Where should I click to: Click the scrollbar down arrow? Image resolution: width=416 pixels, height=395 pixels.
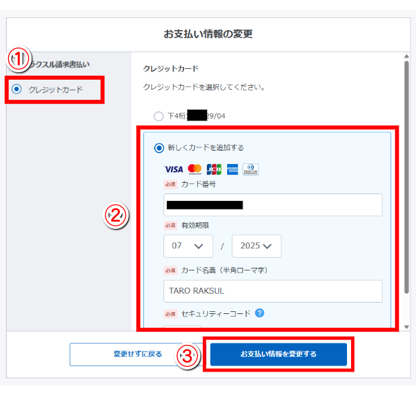pos(405,327)
